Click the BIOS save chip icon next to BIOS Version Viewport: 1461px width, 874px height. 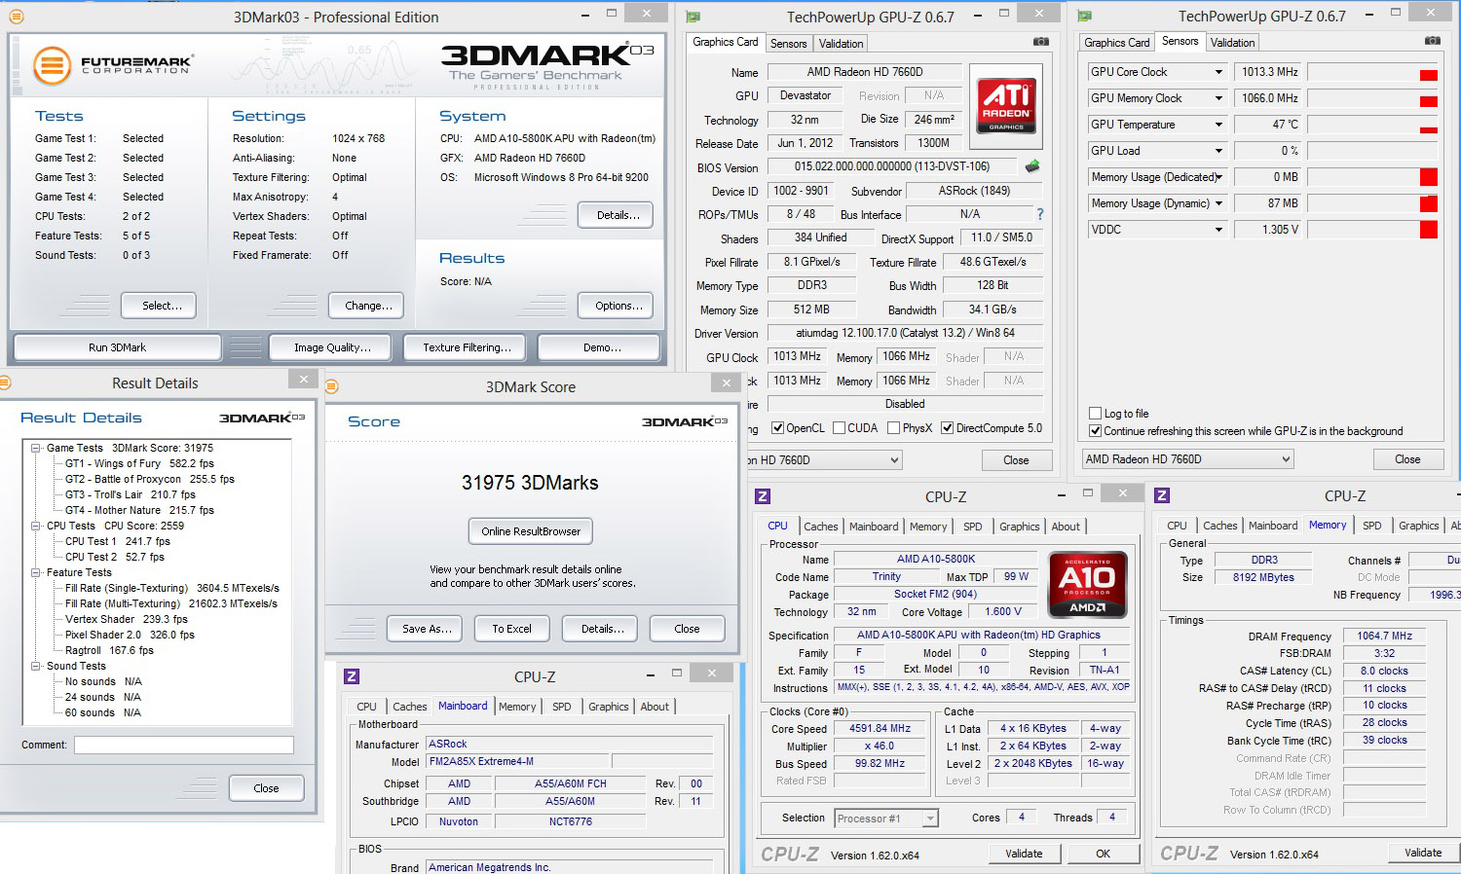[1032, 166]
